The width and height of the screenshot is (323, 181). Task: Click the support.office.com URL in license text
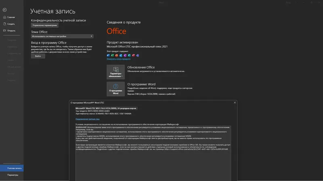point(196,149)
